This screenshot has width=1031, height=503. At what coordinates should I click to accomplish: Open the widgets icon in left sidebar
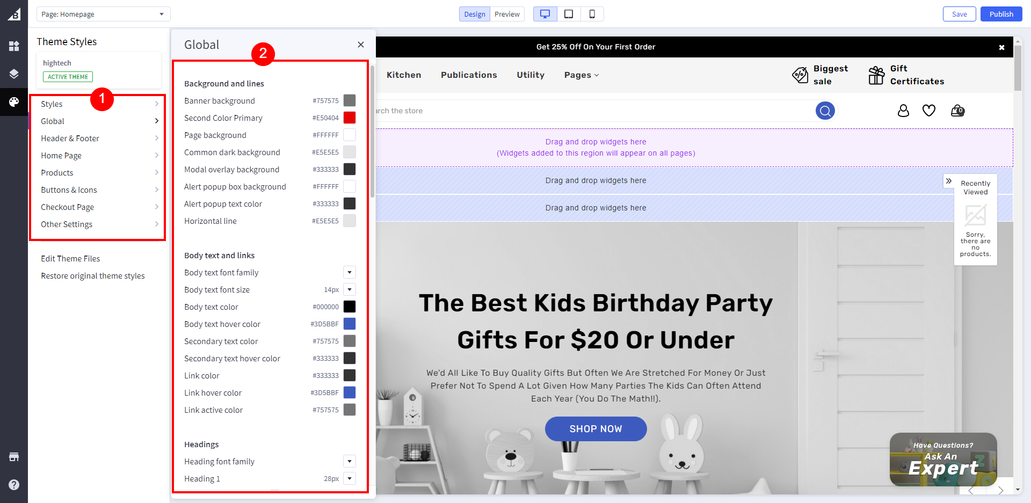click(14, 46)
